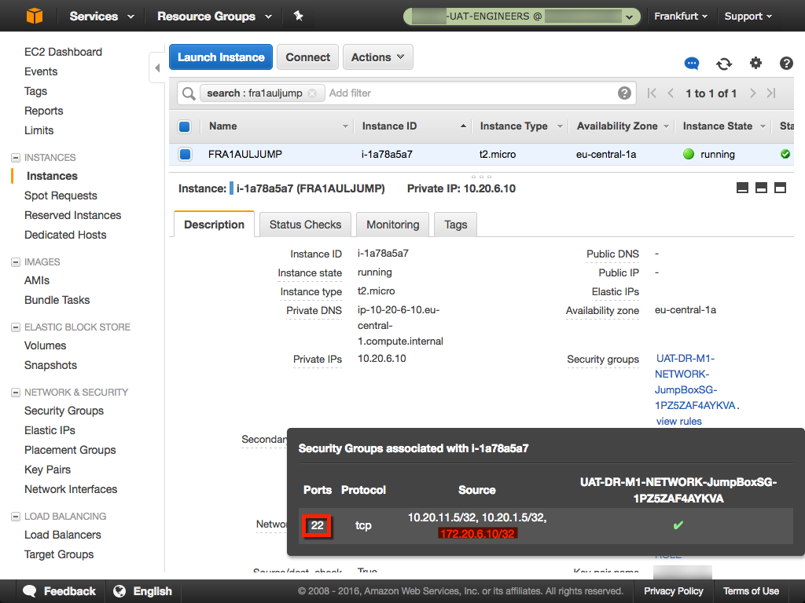Image resolution: width=805 pixels, height=603 pixels.
Task: Go to the first page of results
Action: pos(652,93)
